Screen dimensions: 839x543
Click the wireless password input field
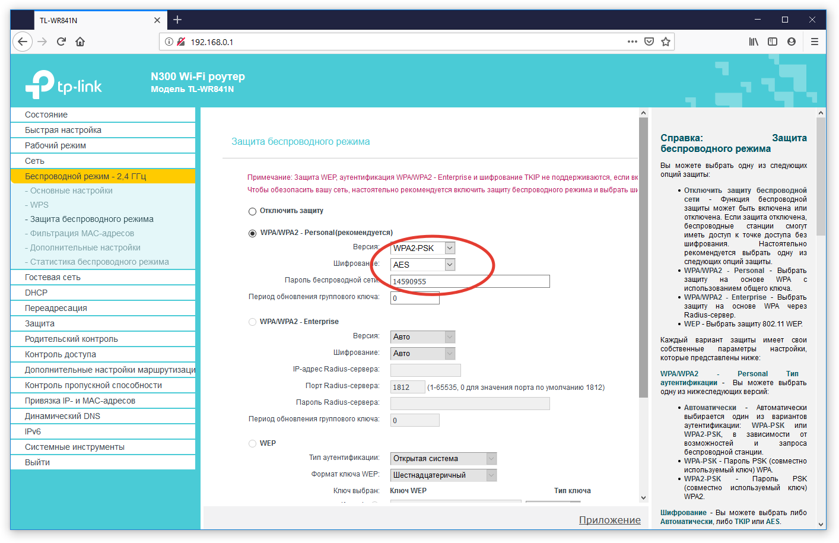coord(470,281)
